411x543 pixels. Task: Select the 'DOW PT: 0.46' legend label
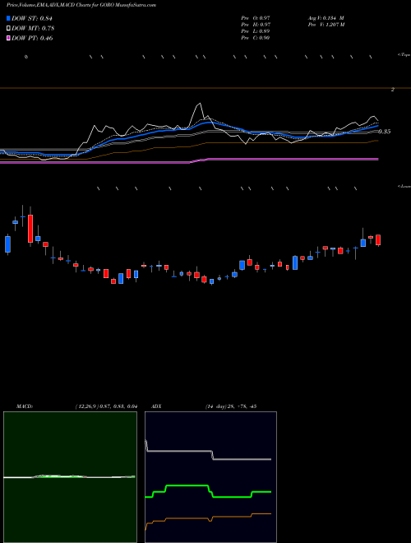point(32,38)
